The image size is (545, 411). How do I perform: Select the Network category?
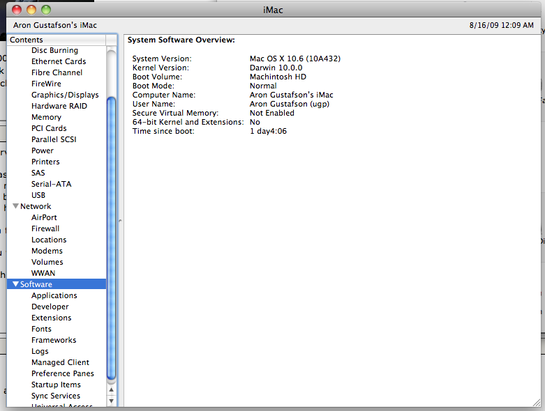[x=36, y=206]
